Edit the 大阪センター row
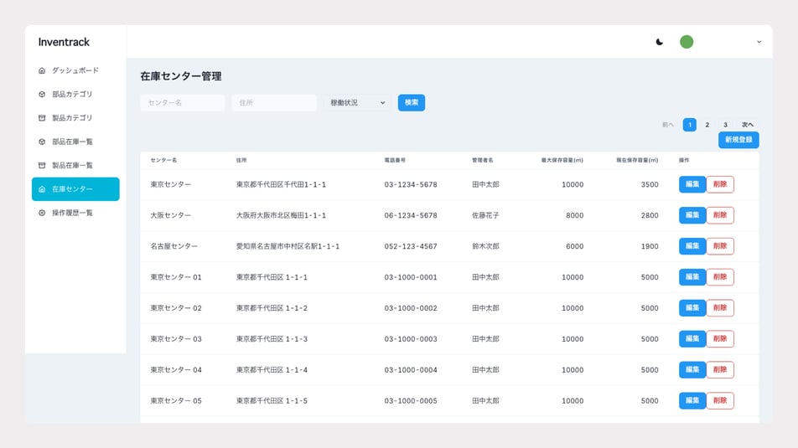The image size is (798, 448). click(x=692, y=215)
